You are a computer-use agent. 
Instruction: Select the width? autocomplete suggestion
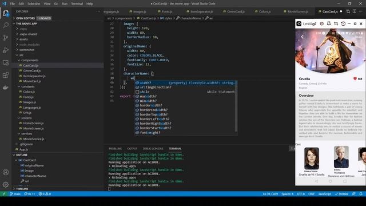(186, 82)
